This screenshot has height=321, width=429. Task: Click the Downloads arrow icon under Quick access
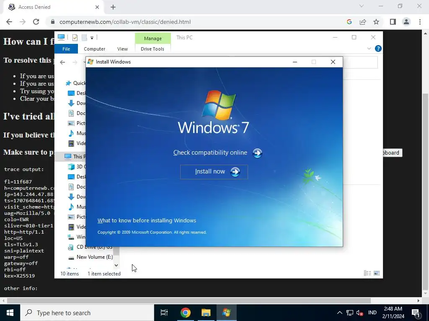(71, 103)
